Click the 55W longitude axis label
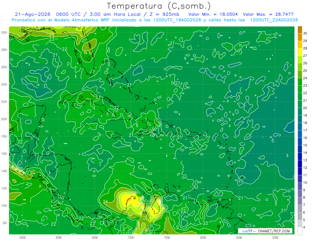The height and width of the screenshot is (241, 312). tap(275, 238)
